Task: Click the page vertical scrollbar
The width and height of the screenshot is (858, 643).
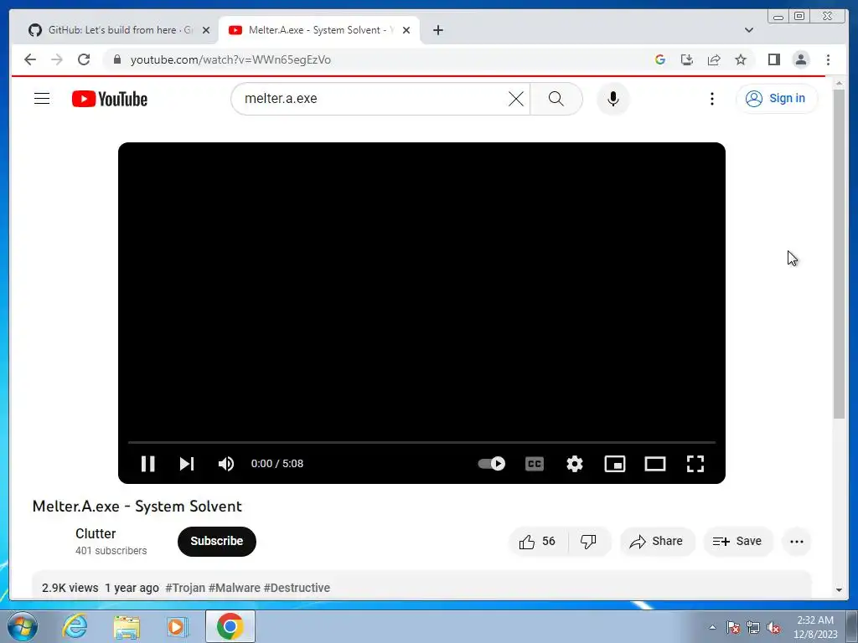Action: [x=839, y=255]
